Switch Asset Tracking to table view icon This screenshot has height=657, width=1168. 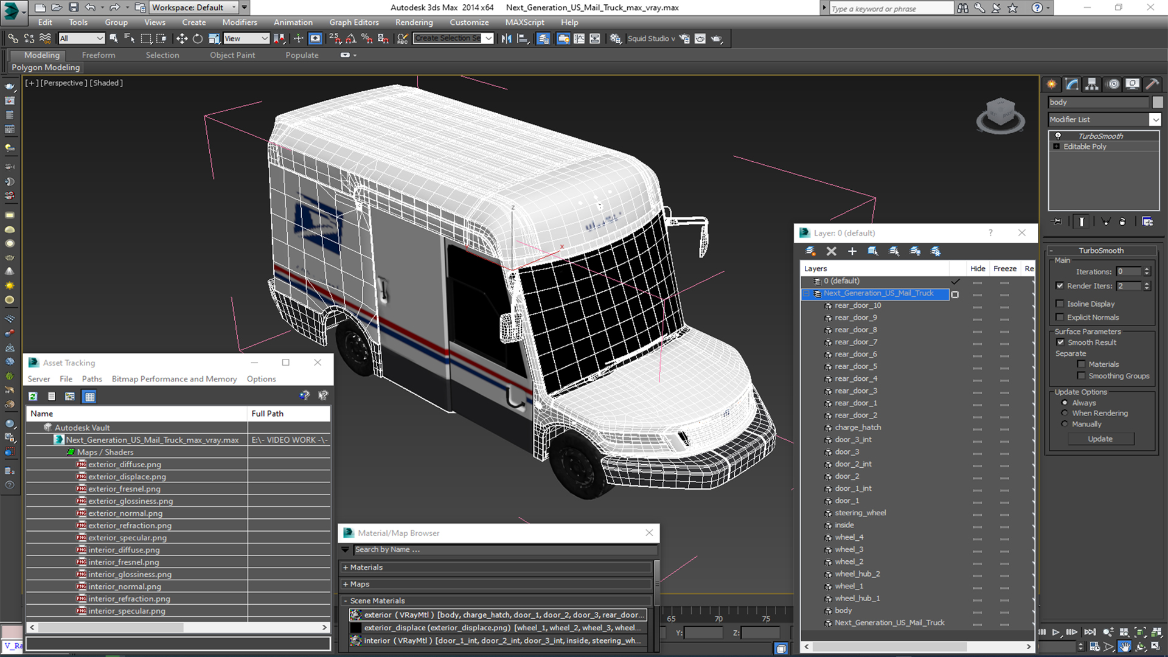click(x=89, y=397)
